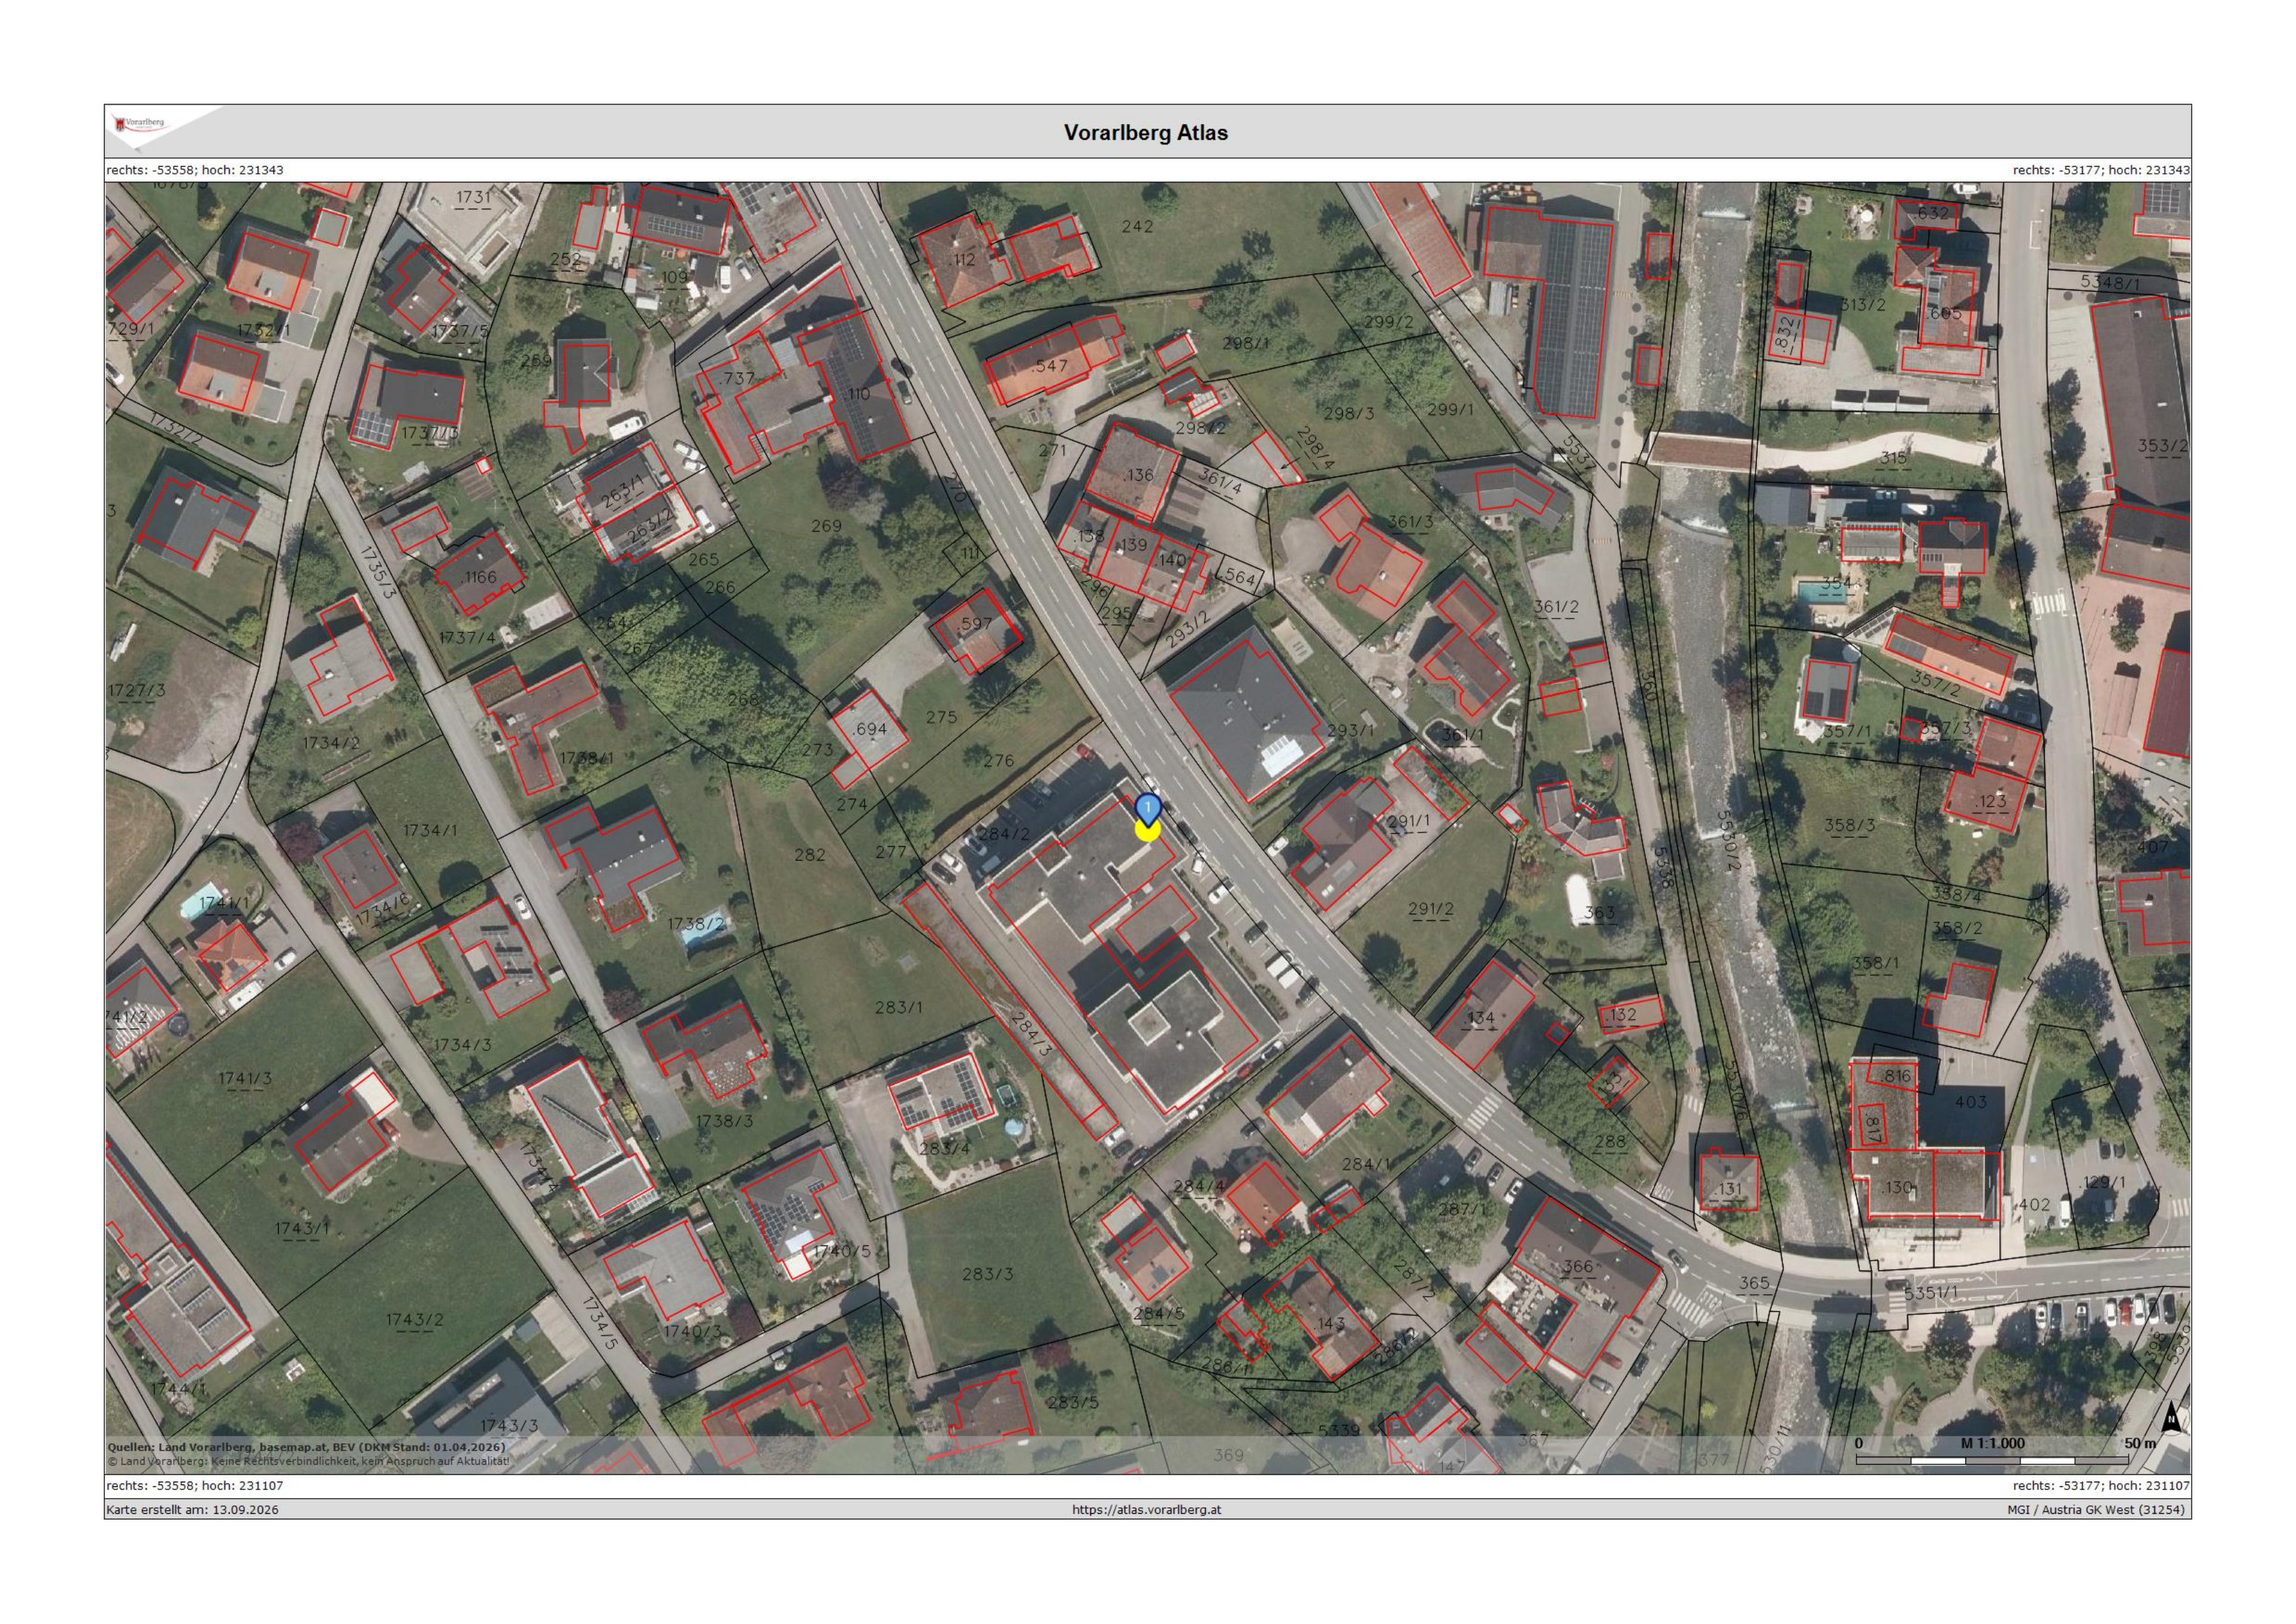Click parcel label 365 on the road
Image resolution: width=2296 pixels, height=1624 pixels.
1754,1282
